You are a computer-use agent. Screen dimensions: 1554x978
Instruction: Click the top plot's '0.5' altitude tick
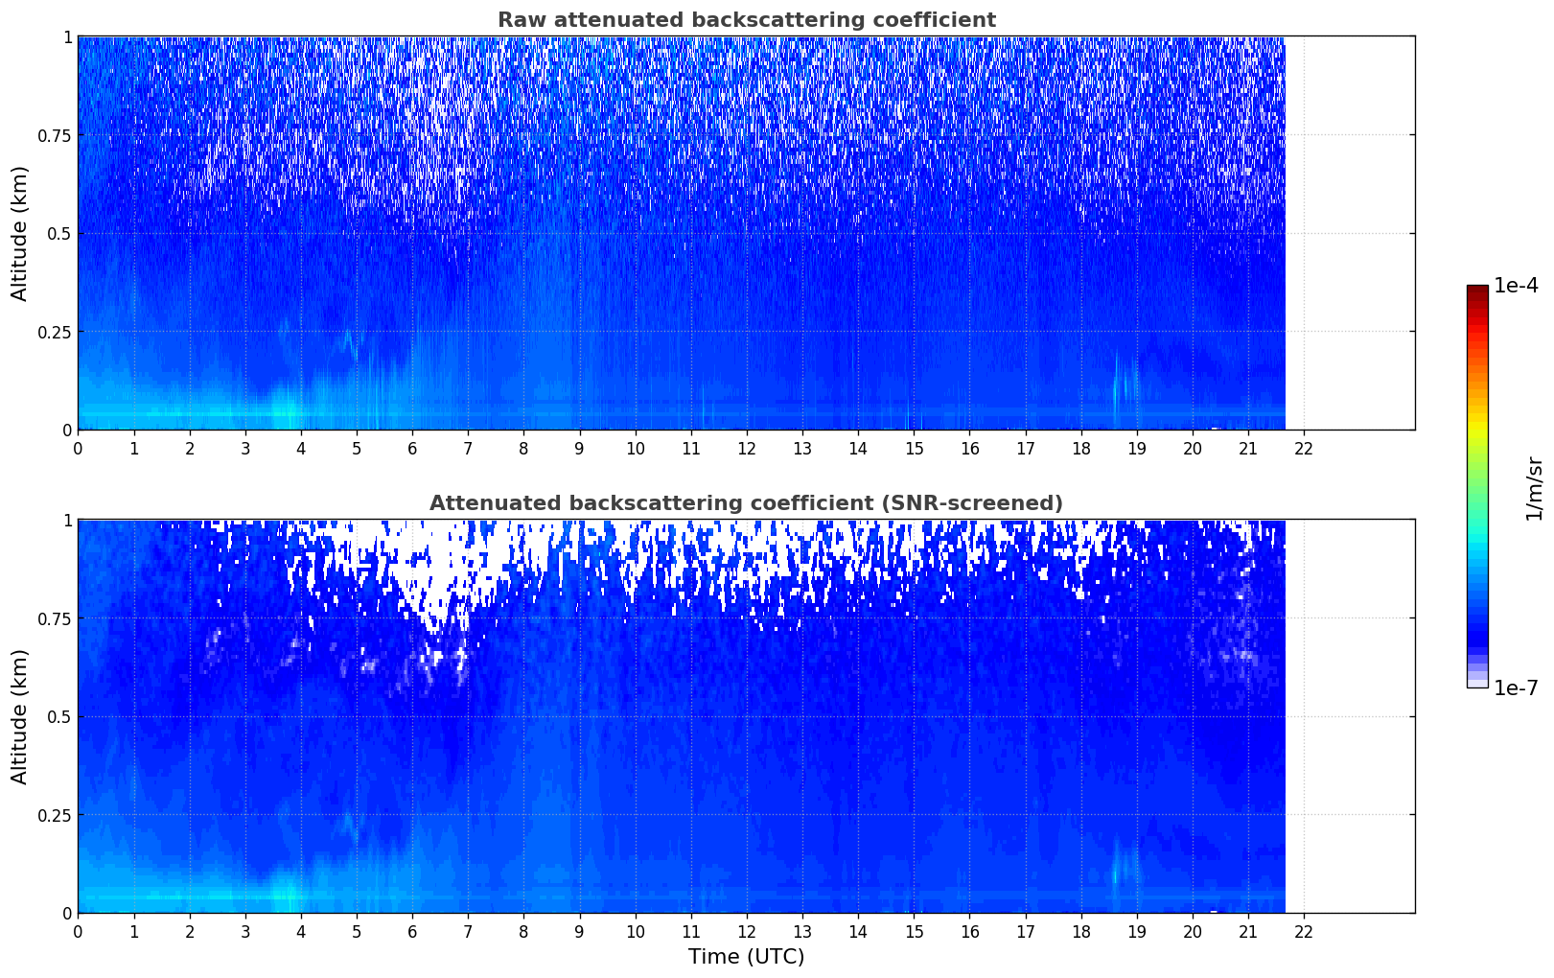pyautogui.click(x=59, y=233)
